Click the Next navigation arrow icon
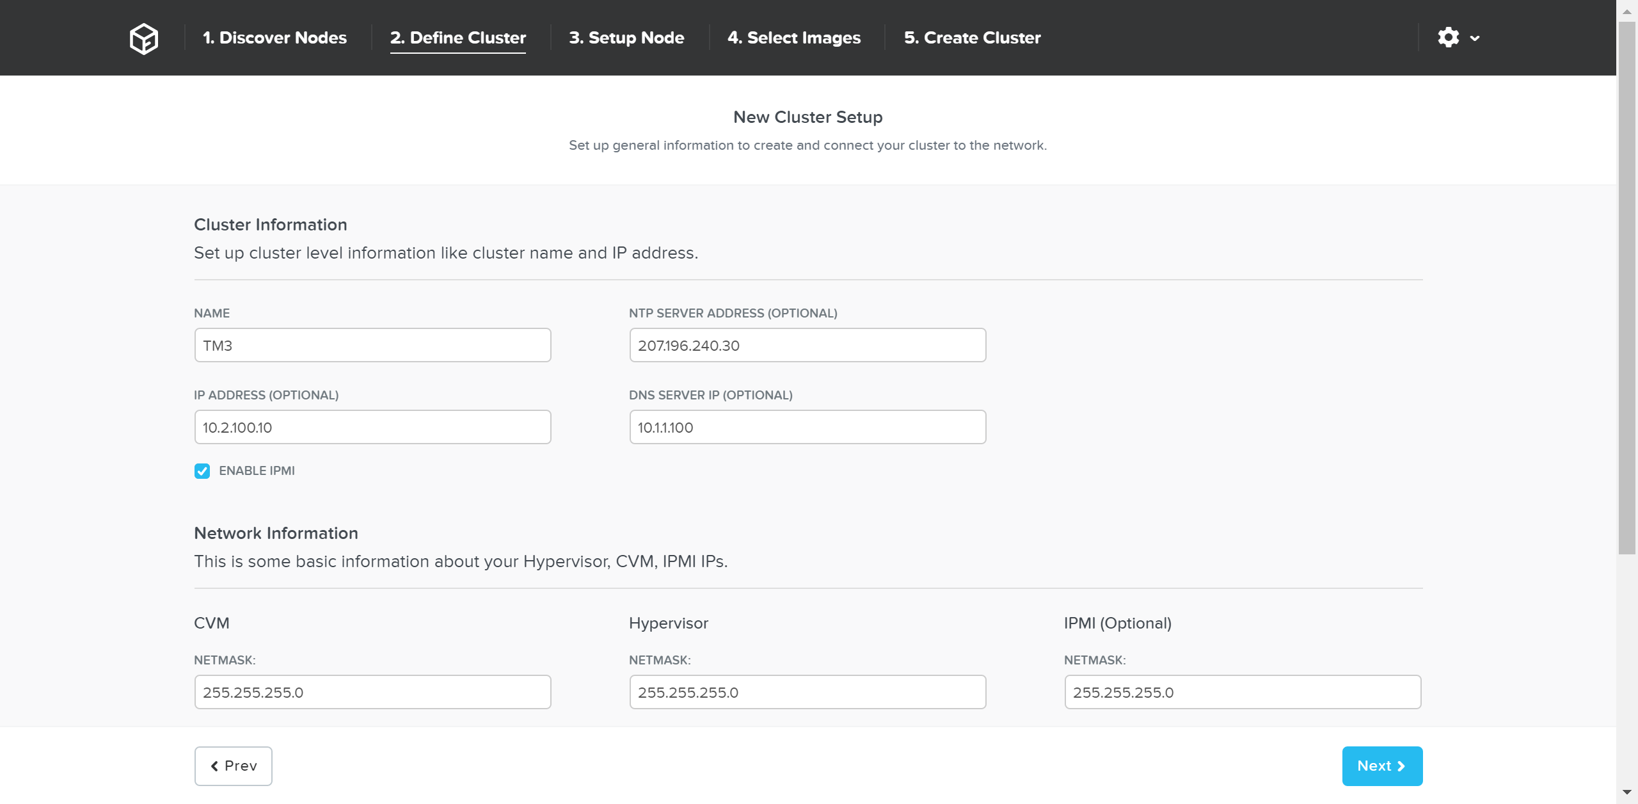The height and width of the screenshot is (804, 1638). pyautogui.click(x=1402, y=766)
